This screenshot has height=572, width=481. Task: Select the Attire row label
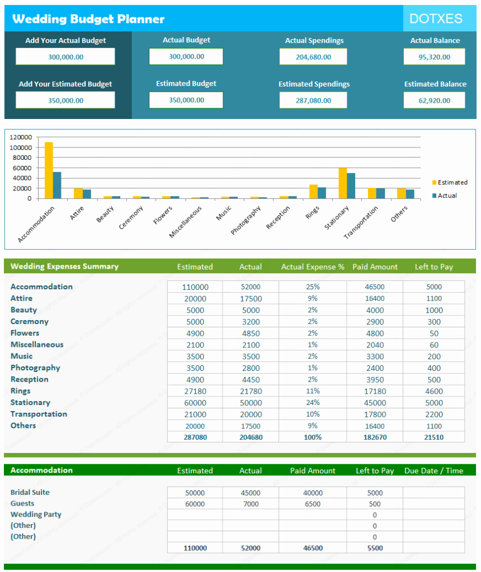point(22,298)
